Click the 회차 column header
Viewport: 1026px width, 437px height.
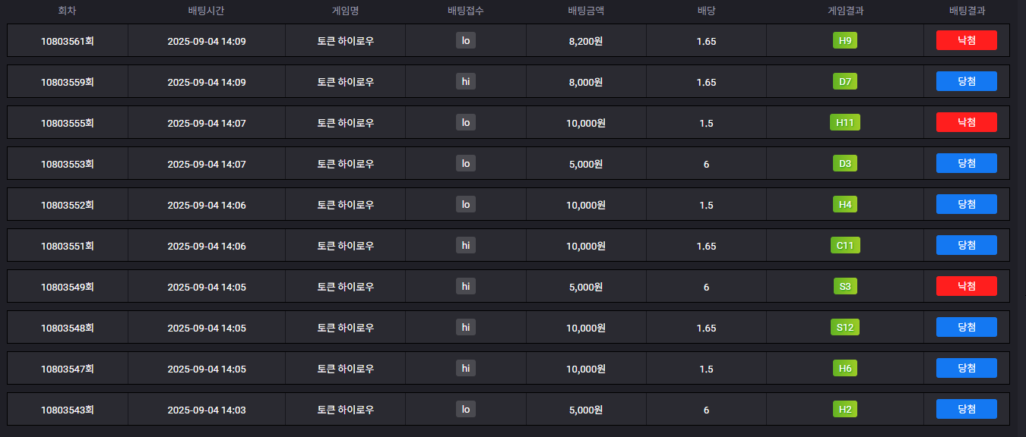point(68,11)
